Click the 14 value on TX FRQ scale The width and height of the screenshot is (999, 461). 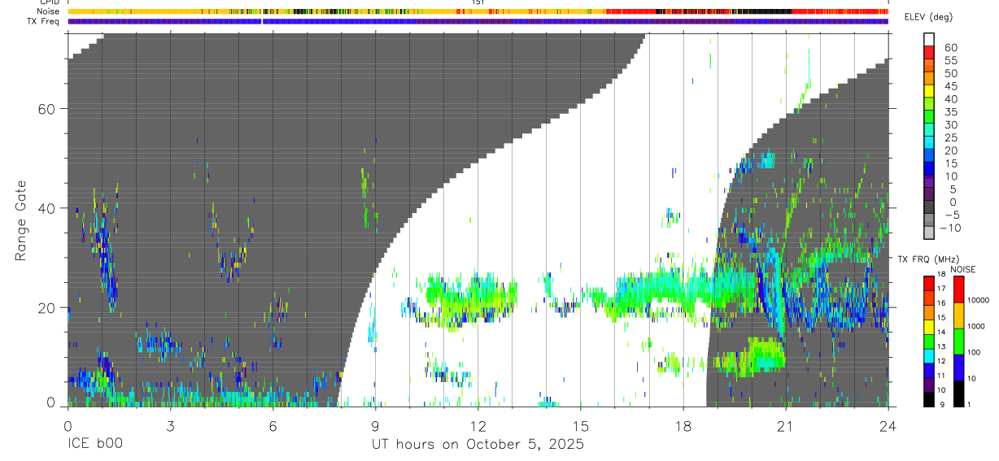(x=940, y=333)
